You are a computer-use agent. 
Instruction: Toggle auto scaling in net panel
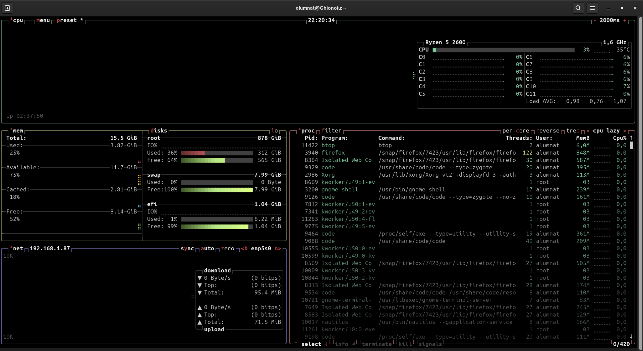(x=207, y=249)
